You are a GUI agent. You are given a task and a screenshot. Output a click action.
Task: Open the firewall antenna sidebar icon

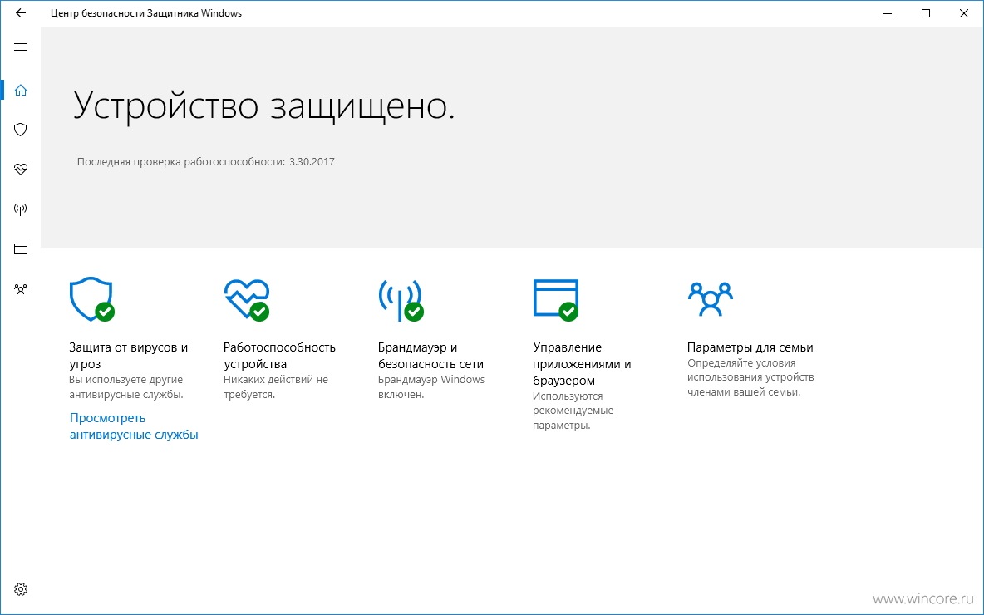pyautogui.click(x=21, y=209)
